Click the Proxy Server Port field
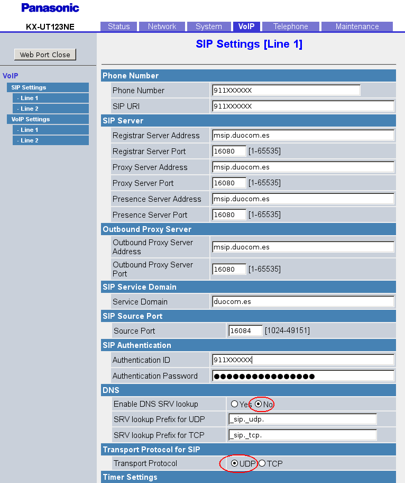The width and height of the screenshot is (405, 483). click(229, 183)
